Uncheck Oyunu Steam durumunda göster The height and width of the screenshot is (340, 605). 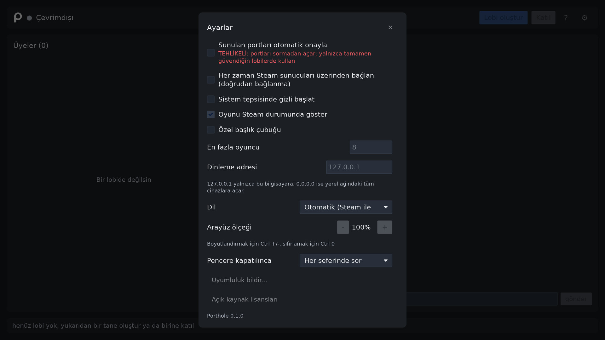click(211, 114)
